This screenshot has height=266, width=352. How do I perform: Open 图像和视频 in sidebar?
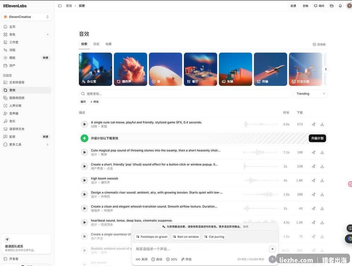(27, 98)
